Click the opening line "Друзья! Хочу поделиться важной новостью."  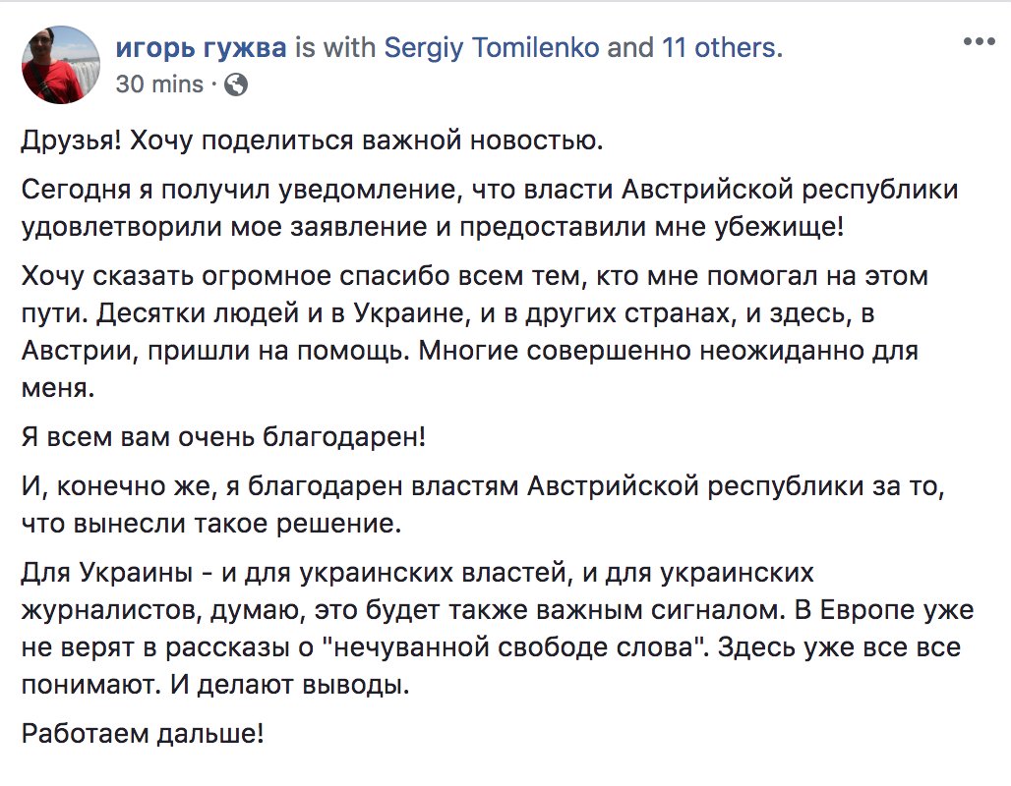click(x=311, y=141)
